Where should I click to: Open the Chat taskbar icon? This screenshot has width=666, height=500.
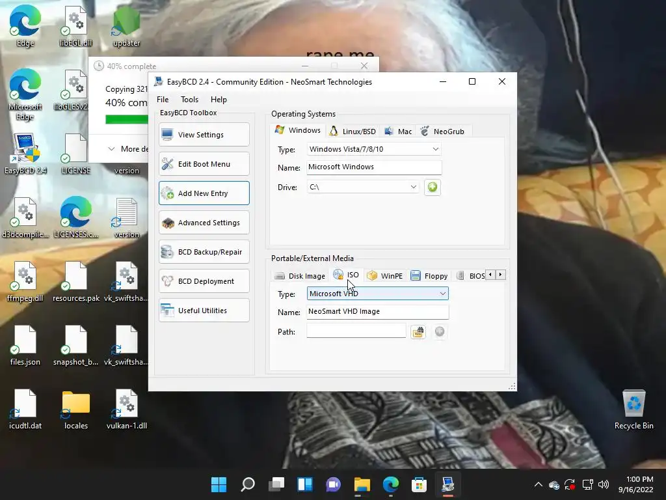point(334,484)
